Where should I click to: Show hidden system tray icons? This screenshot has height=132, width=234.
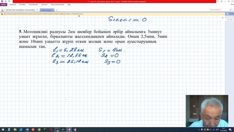click(x=199, y=129)
